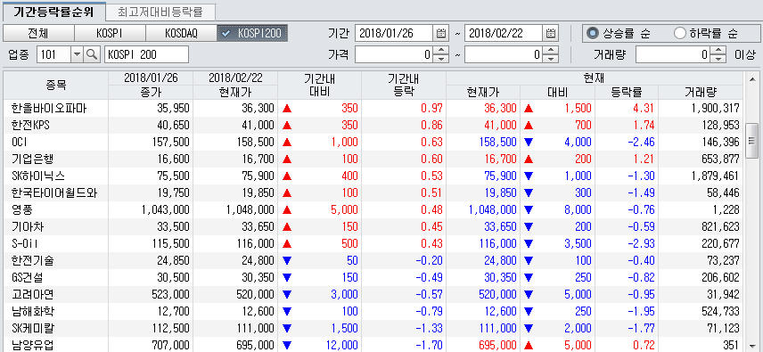
Task: Open the start date calendar picker
Action: (x=441, y=34)
